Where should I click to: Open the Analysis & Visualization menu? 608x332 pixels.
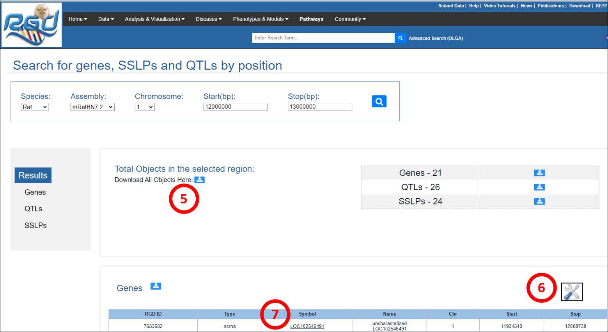point(154,19)
